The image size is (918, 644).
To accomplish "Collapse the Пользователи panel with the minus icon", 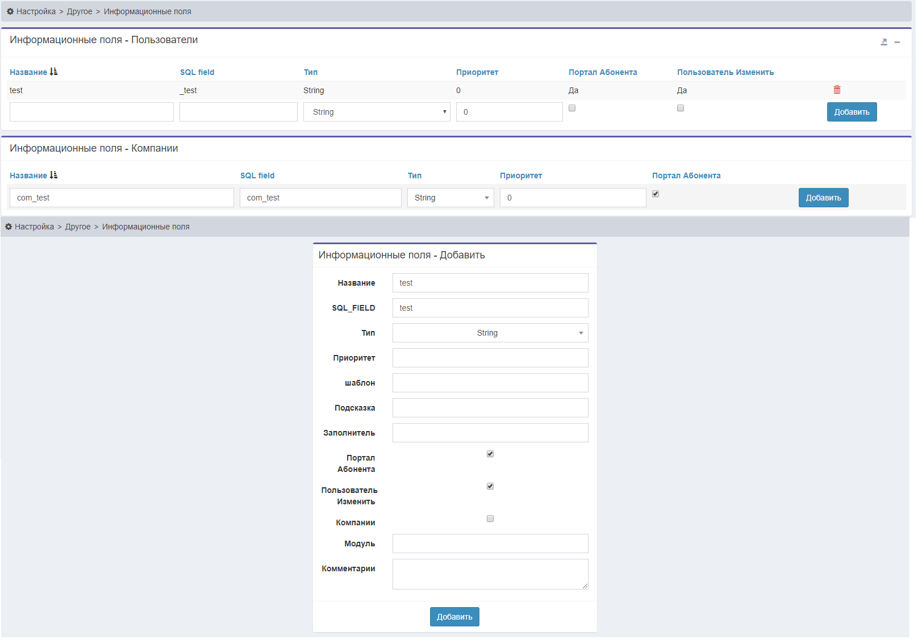I will pos(897,42).
